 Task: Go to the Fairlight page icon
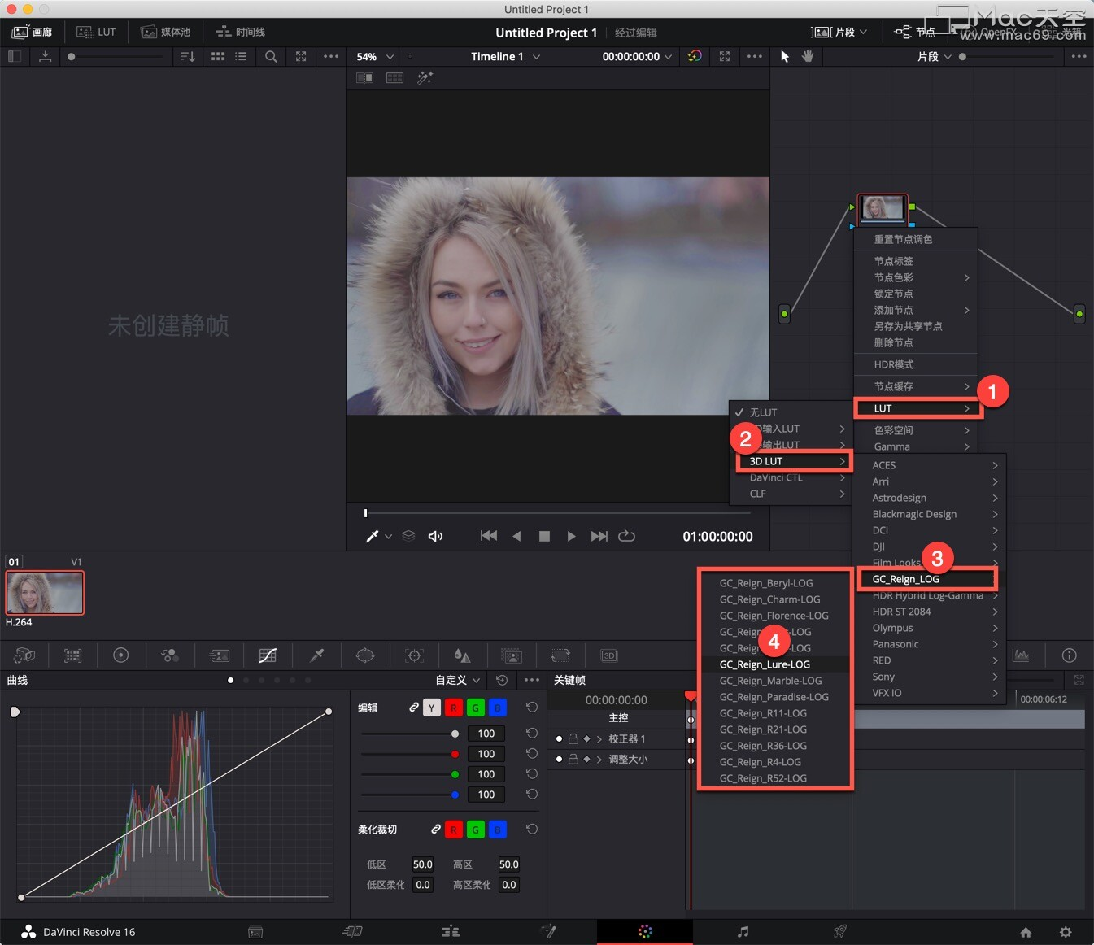(x=743, y=932)
